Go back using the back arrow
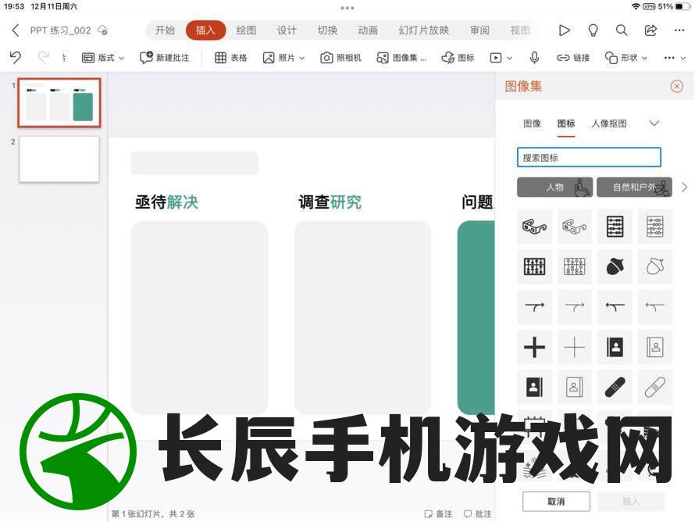Screen dimensions: 695x522 (16, 30)
